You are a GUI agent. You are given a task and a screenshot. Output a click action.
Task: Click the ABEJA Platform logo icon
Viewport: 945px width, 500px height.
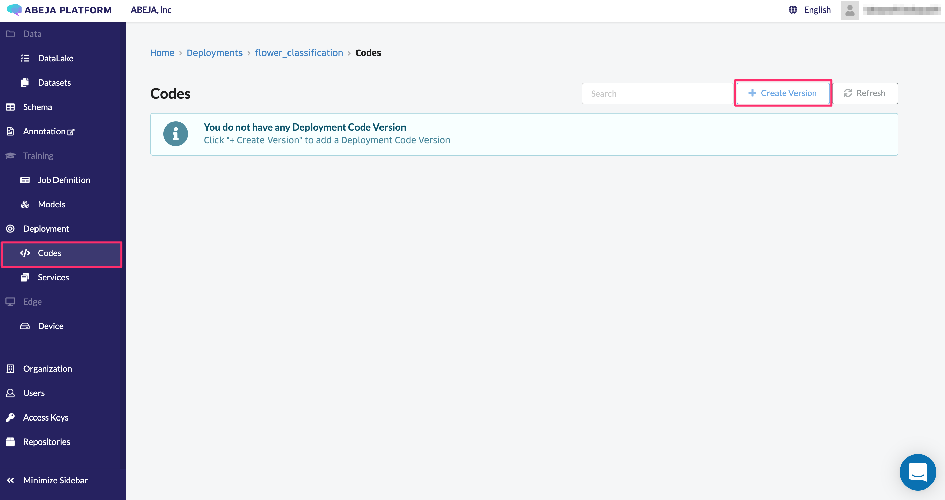tap(14, 10)
